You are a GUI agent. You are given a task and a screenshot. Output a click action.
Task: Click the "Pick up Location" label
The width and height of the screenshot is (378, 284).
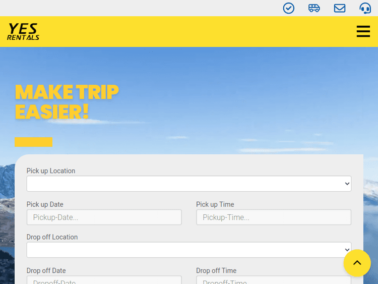(x=51, y=171)
